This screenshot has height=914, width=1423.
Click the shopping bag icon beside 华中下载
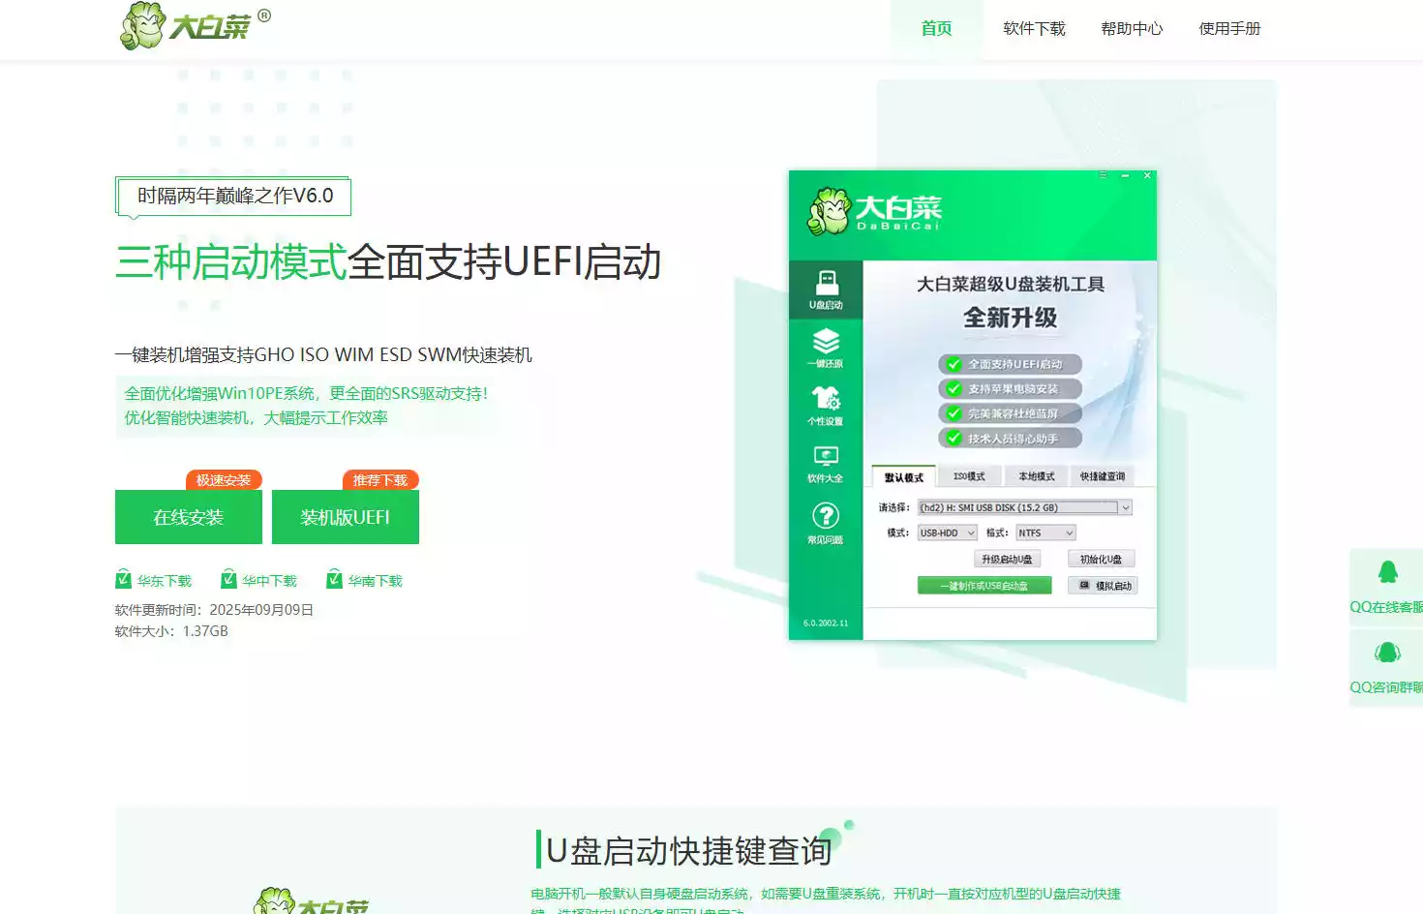(228, 580)
